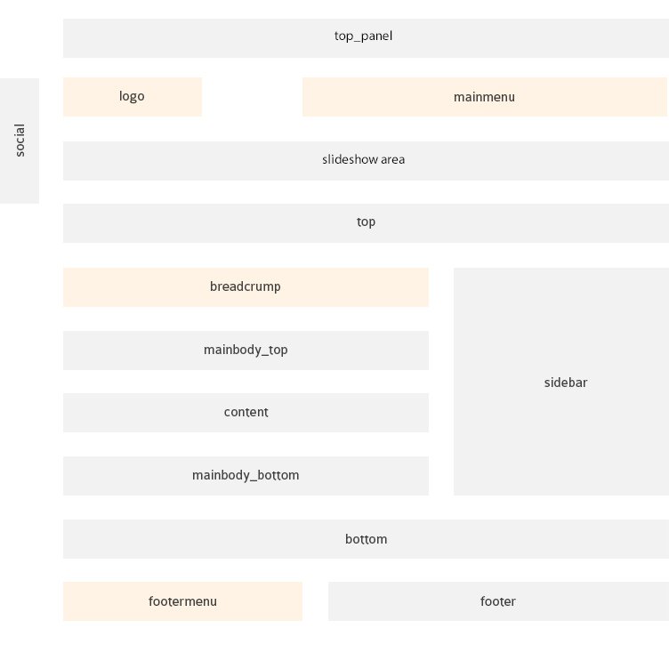Click the content position block
669x669 pixels.
point(246,413)
